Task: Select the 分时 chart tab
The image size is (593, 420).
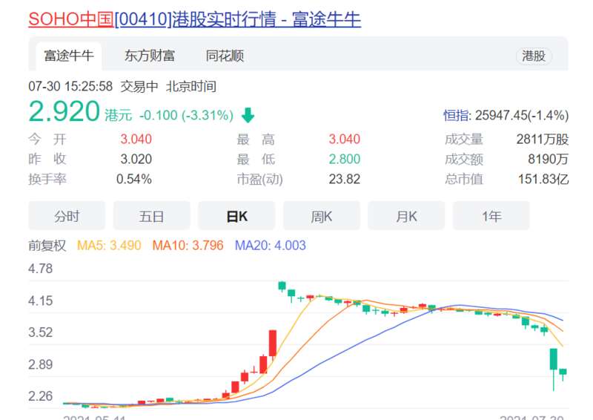Action: (x=67, y=216)
